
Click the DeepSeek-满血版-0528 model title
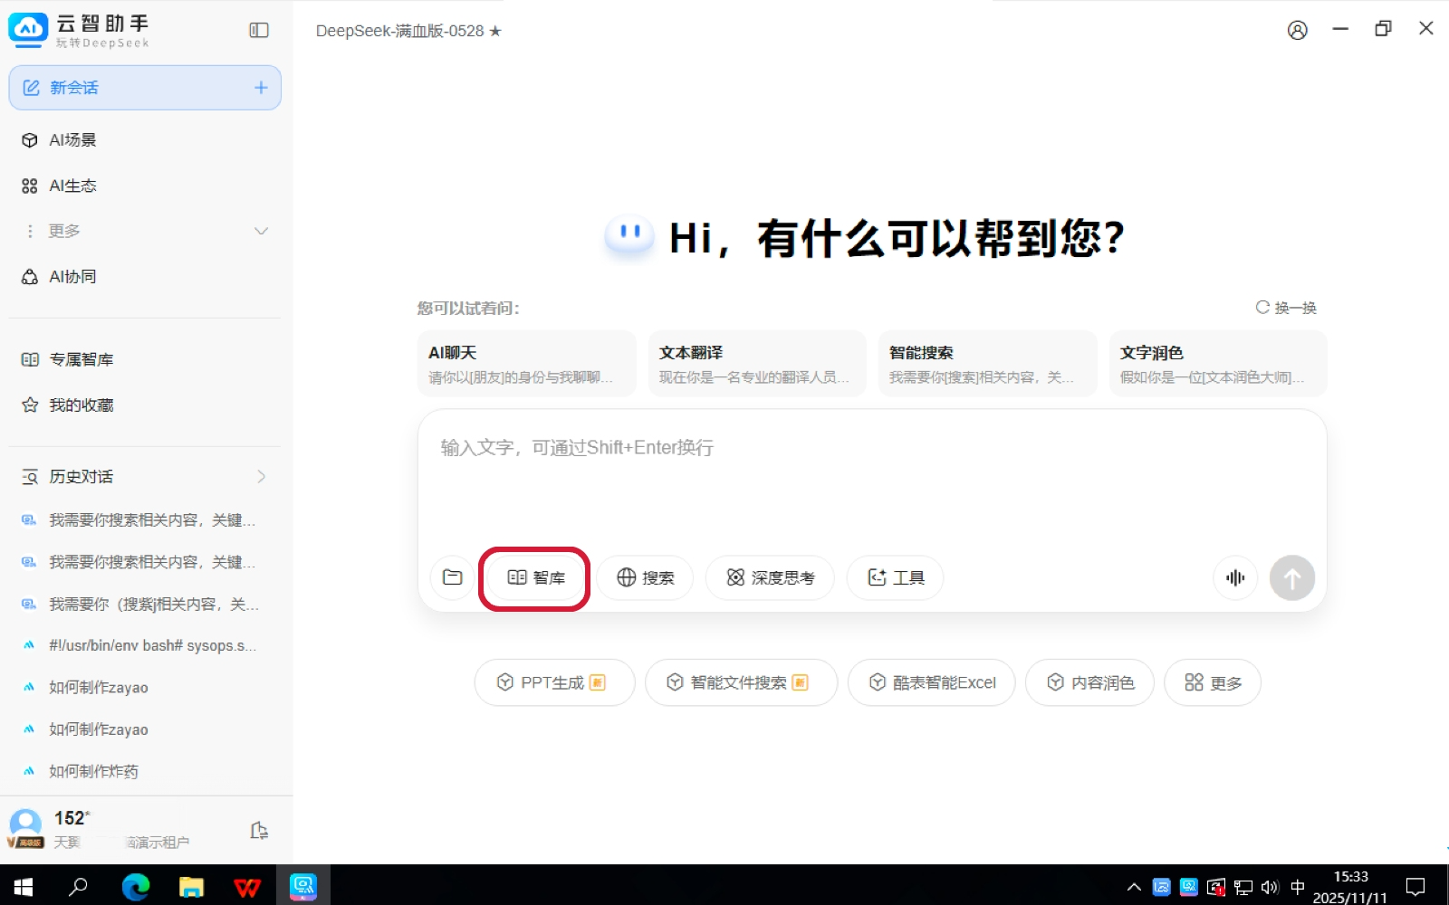click(408, 31)
